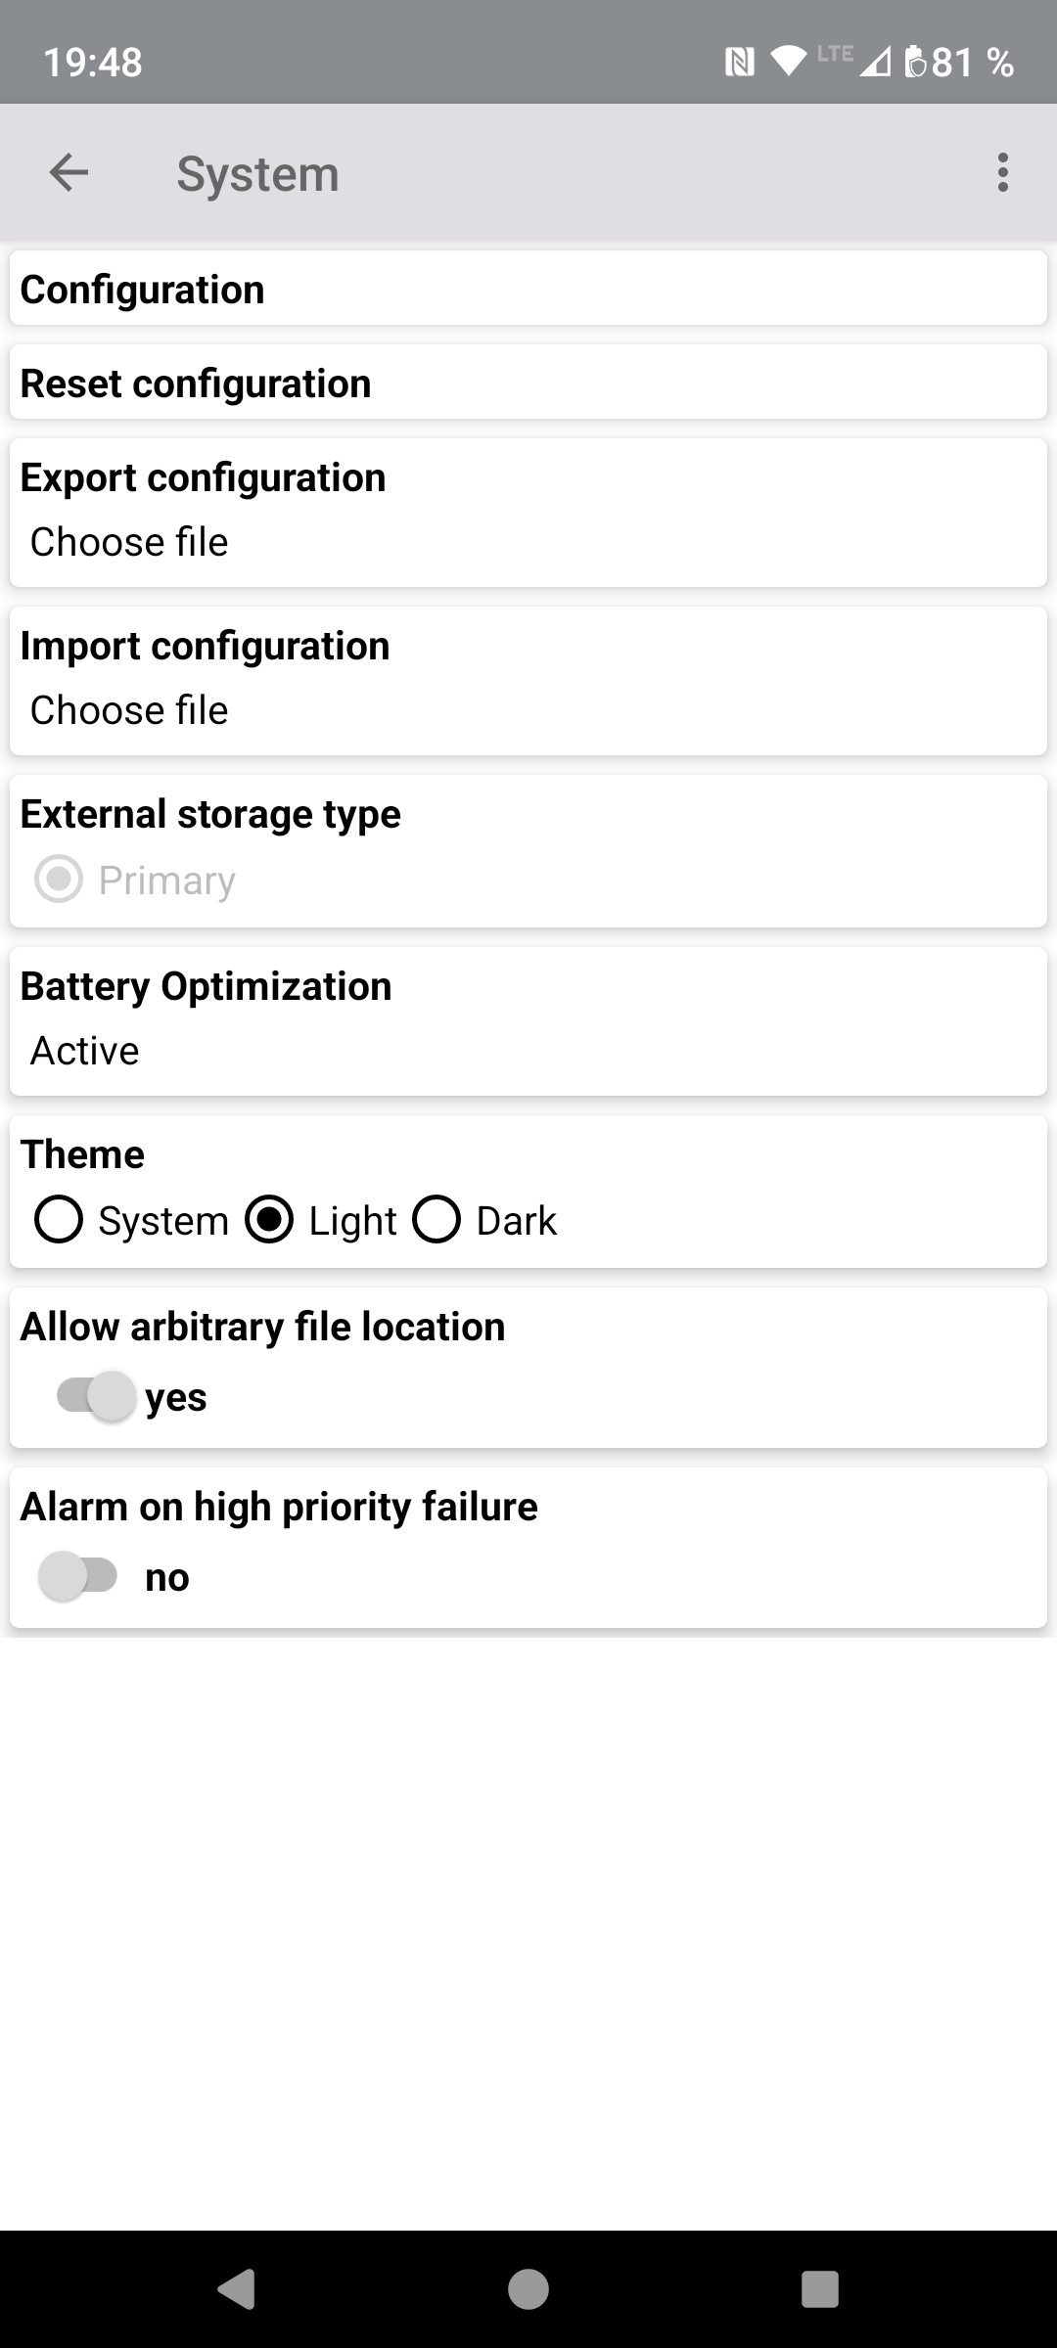
Task: Open the three-dot overflow menu
Action: pos(1002,173)
